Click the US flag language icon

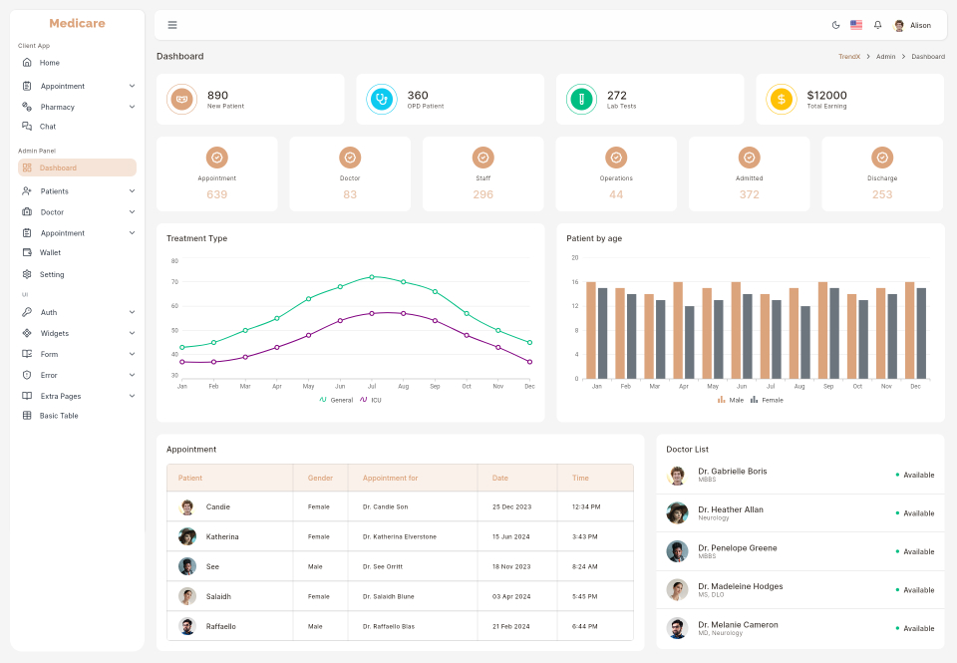coord(856,25)
